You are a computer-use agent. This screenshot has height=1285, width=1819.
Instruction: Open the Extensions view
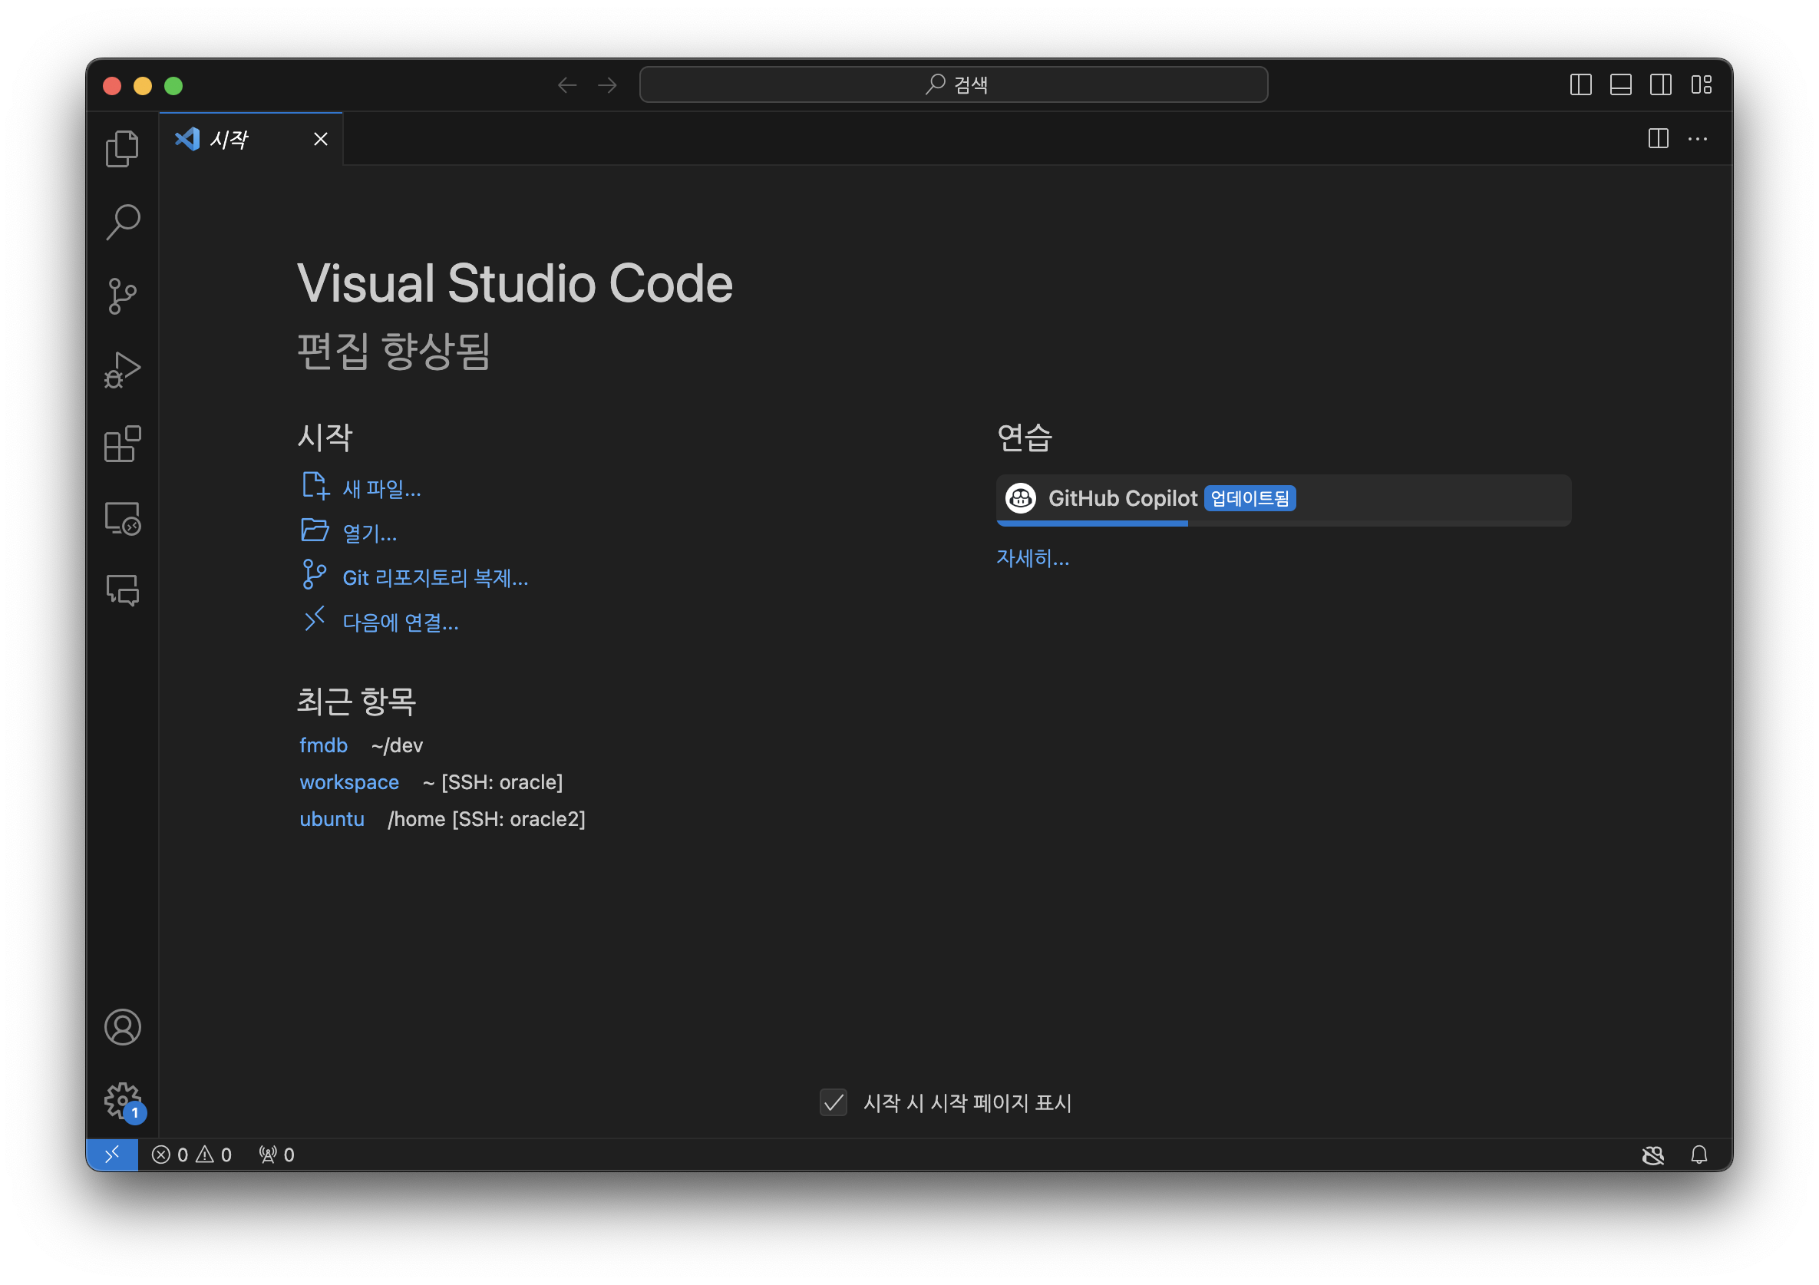pos(122,444)
